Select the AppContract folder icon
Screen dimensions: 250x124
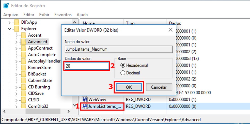23,48
